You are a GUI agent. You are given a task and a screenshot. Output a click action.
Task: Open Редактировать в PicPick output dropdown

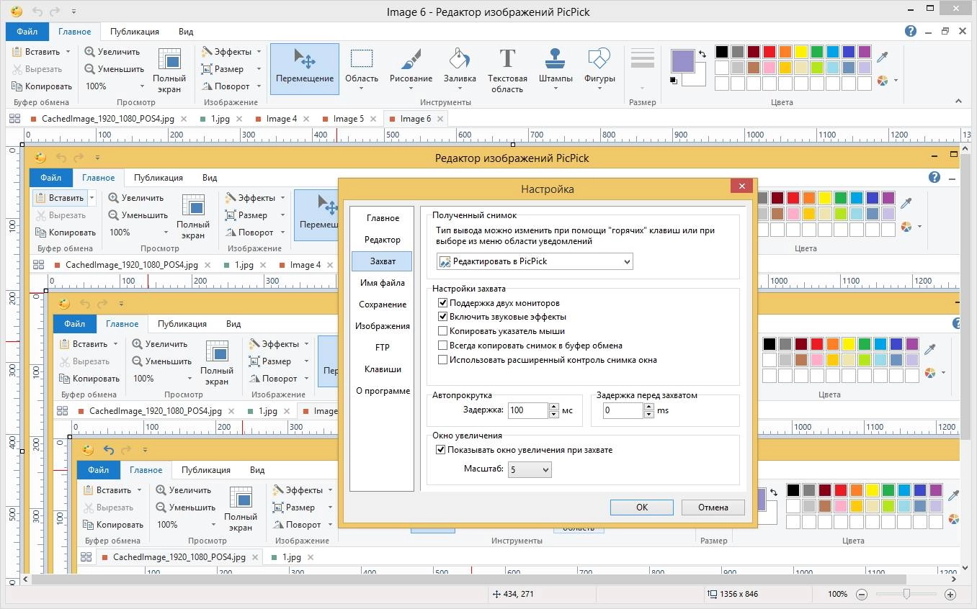point(535,261)
